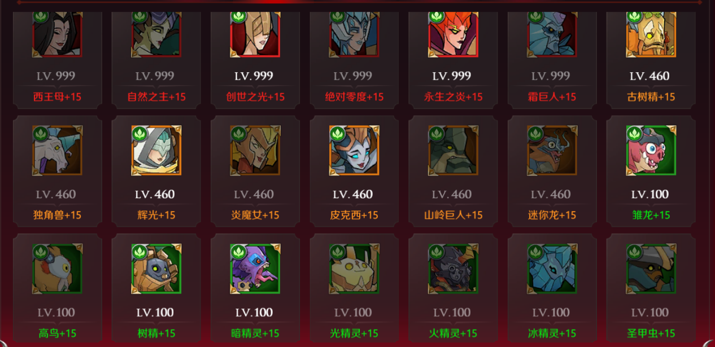Image resolution: width=715 pixels, height=347 pixels.
Task: Select the 雏龙+15 pink dragon portrait
Action: tap(651, 150)
